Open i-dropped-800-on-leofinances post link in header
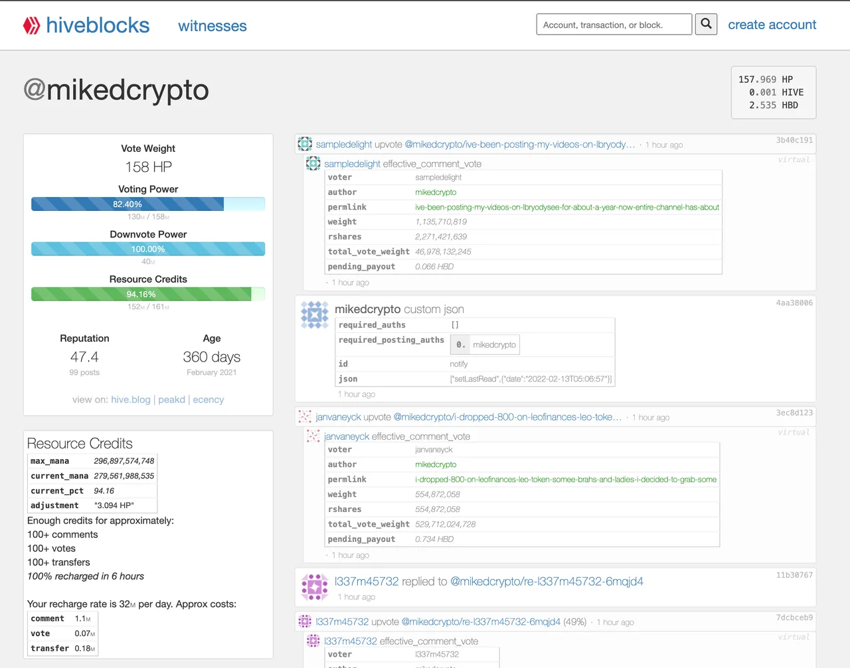Viewport: 850px width, 668px height. 508,417
